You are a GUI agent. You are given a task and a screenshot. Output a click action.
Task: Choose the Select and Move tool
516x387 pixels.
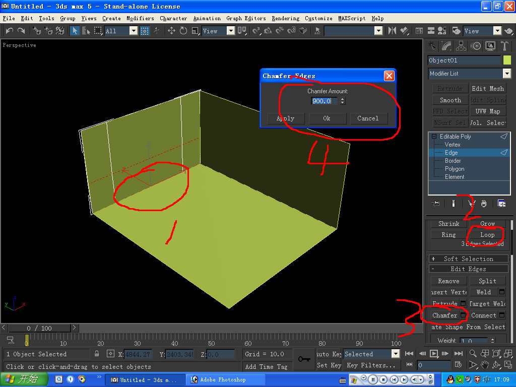pyautogui.click(x=171, y=31)
